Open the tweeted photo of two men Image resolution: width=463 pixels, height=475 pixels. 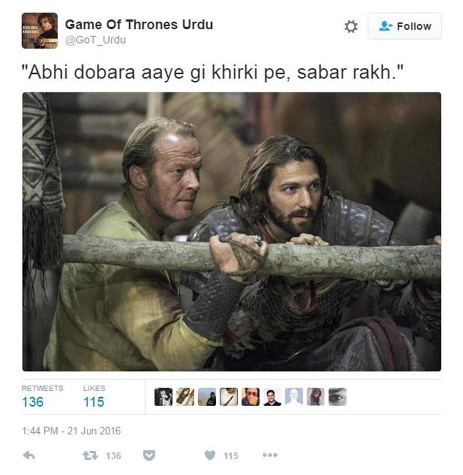tap(231, 232)
